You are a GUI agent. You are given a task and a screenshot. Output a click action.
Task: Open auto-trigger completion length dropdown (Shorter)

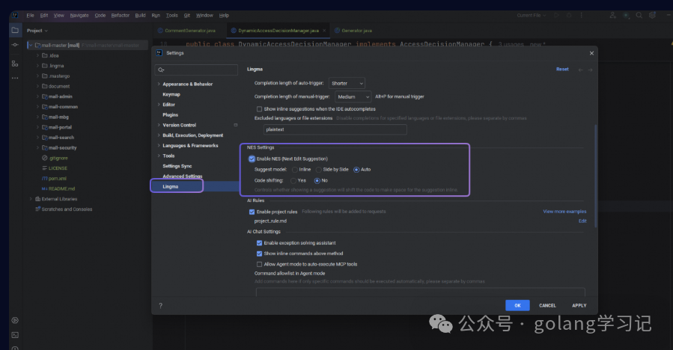pos(347,83)
